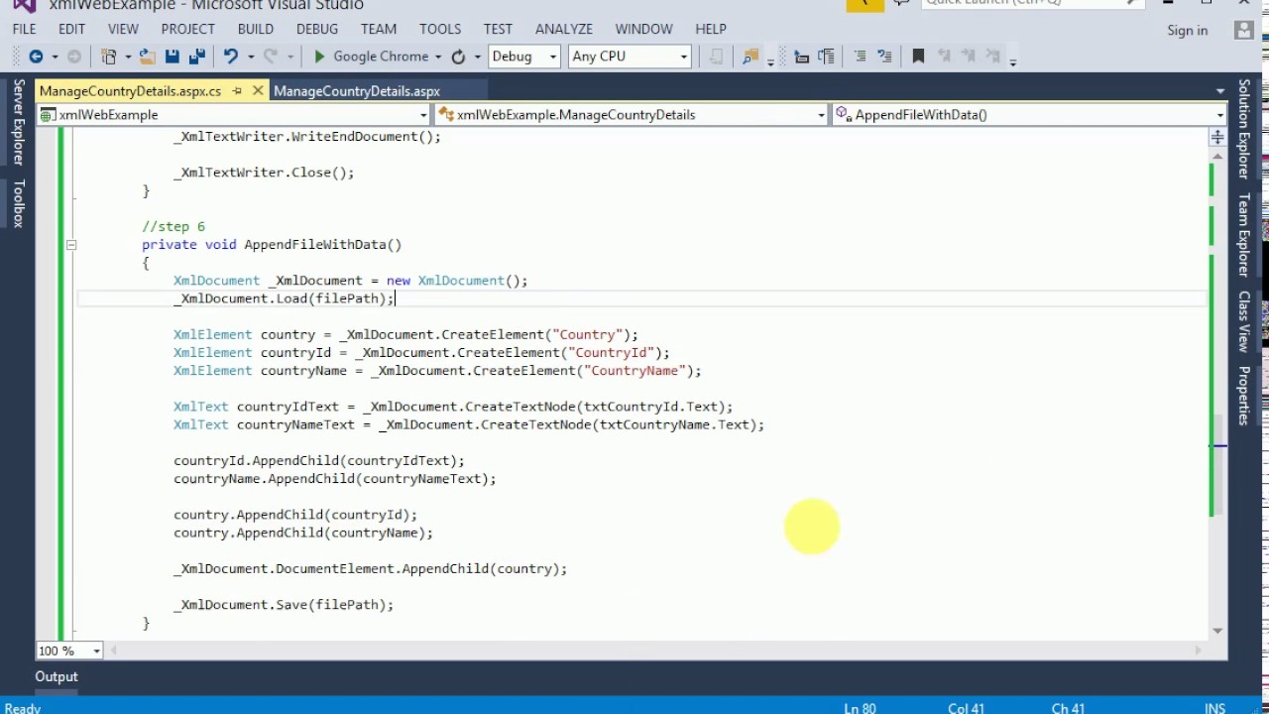Open the Server Explorer side tab
The image size is (1269, 714).
coord(18,122)
